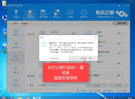Select the 选择系统 cursor icon in sidebar

click(x=16, y=44)
